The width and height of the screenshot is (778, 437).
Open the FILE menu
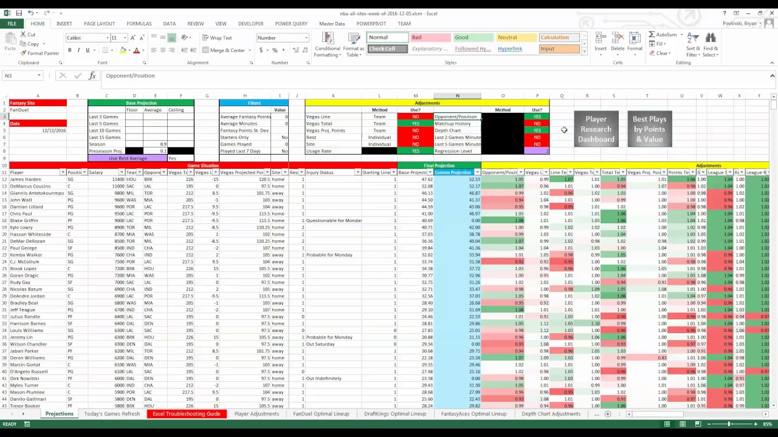coord(12,24)
